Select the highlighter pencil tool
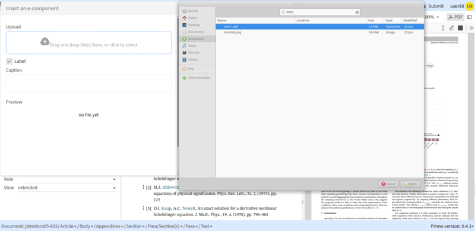 pyautogui.click(x=451, y=28)
